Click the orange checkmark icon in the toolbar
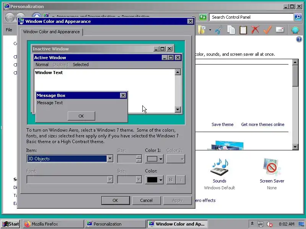The image size is (306, 229). click(267, 30)
